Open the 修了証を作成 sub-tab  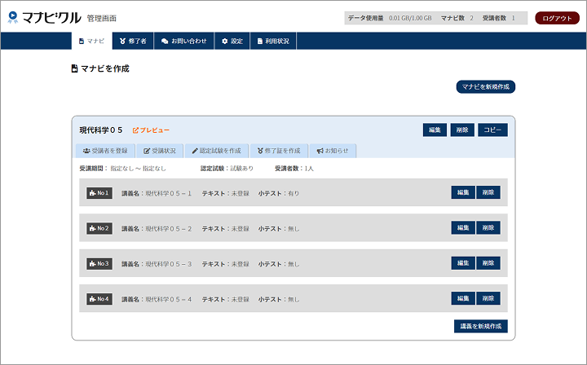point(278,151)
